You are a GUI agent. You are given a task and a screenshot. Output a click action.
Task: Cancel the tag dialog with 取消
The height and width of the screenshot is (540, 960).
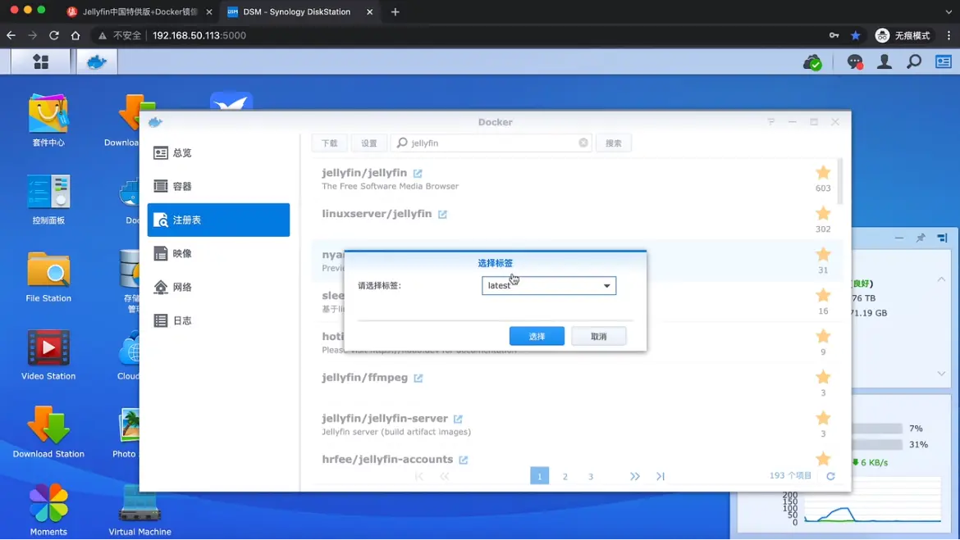tap(598, 337)
